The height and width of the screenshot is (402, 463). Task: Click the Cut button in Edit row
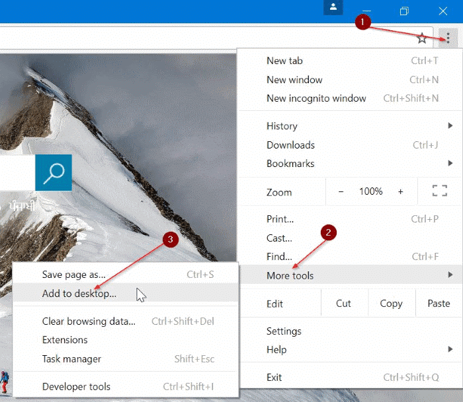pos(344,303)
